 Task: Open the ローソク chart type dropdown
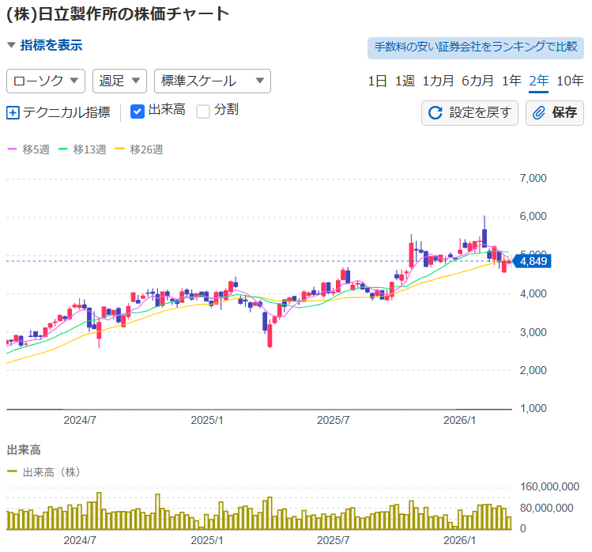[46, 81]
